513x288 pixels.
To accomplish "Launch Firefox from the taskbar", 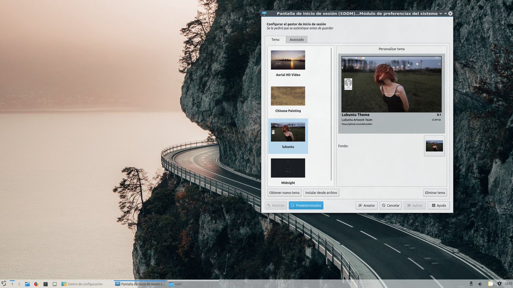I will 36,284.
